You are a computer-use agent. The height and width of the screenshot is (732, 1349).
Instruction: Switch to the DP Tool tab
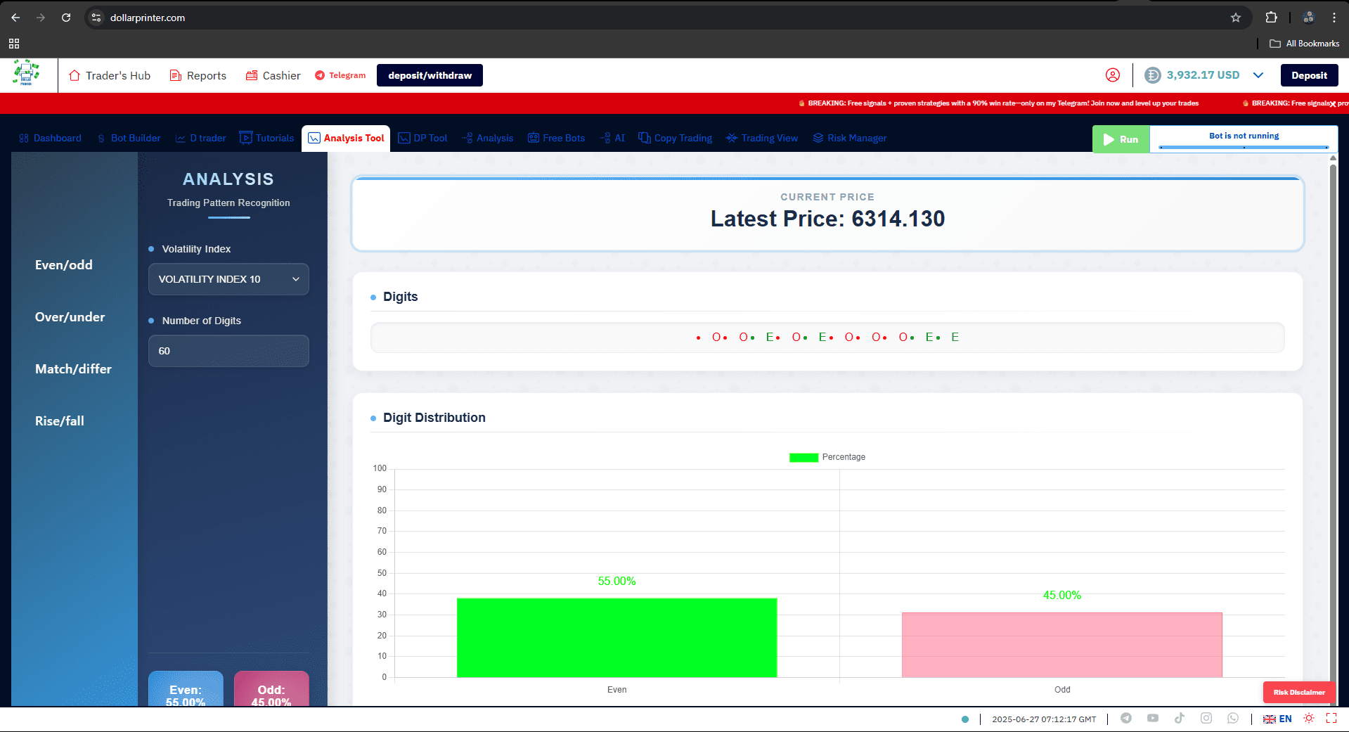tap(423, 138)
